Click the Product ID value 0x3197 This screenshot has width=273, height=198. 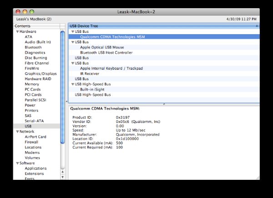[123, 117]
